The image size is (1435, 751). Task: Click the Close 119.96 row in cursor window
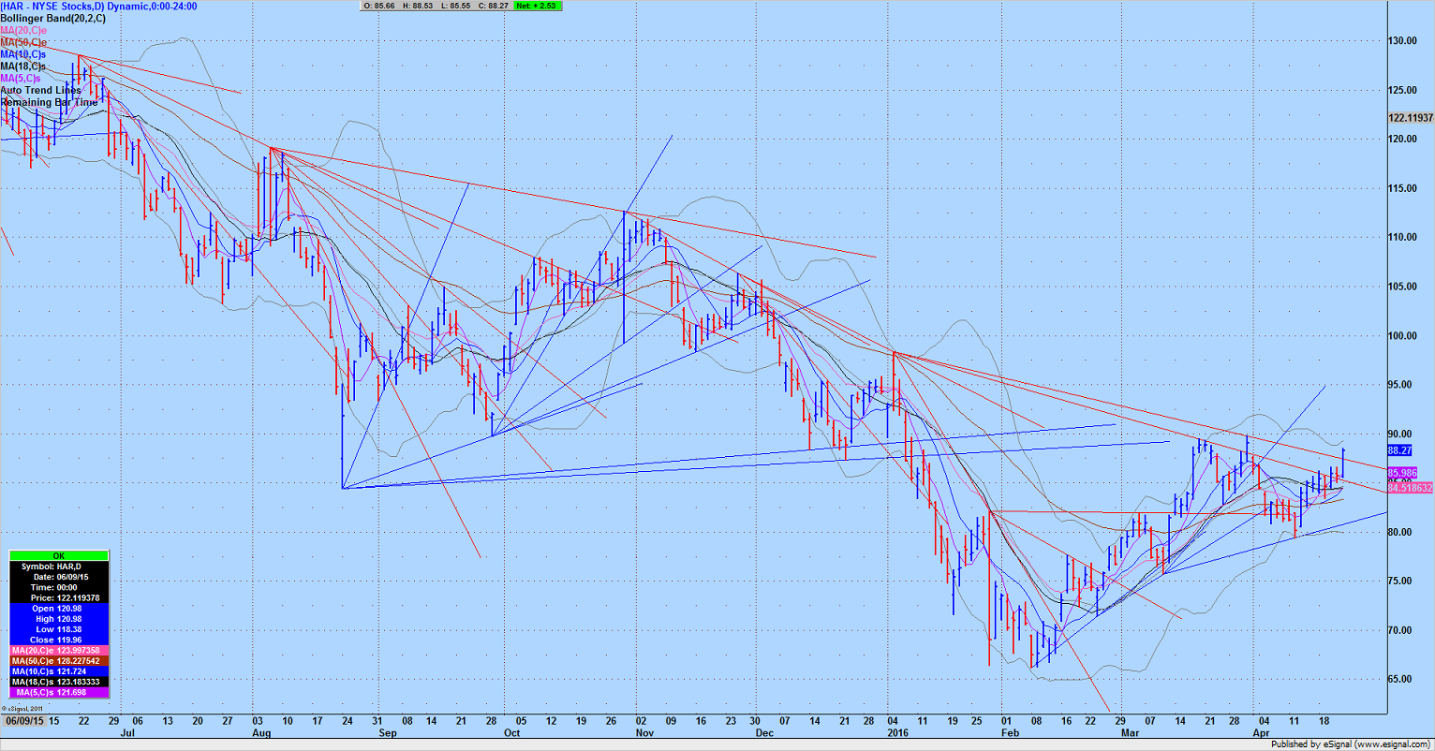click(x=59, y=640)
